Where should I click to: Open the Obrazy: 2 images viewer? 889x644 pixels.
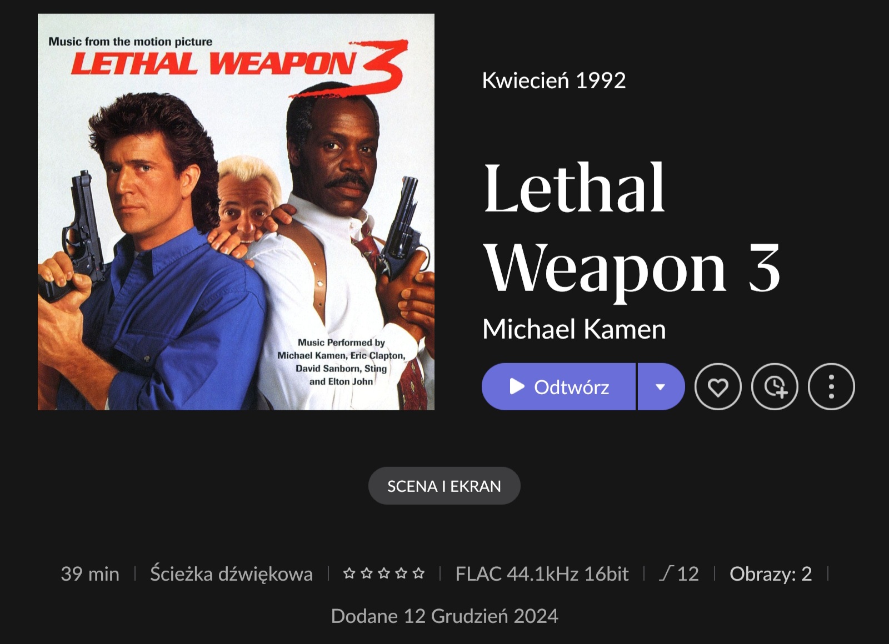(771, 573)
